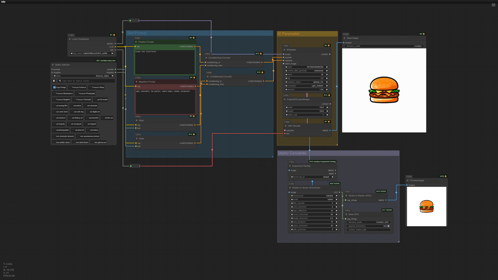Click right arrow to increase steps value
The height and width of the screenshot is (280, 498).
pyautogui.click(x=327, y=75)
